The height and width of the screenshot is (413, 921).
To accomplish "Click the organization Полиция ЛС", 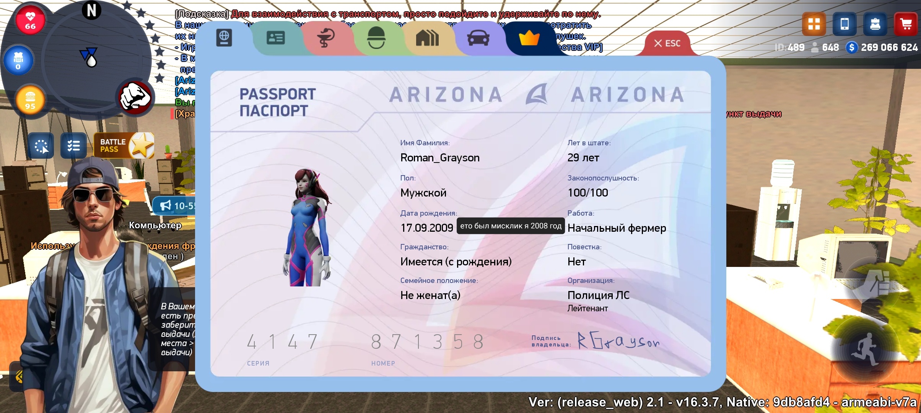I will [598, 295].
